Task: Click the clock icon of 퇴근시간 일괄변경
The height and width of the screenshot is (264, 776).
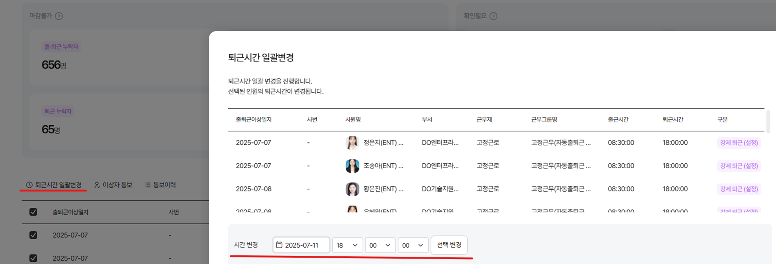Action: (29, 185)
